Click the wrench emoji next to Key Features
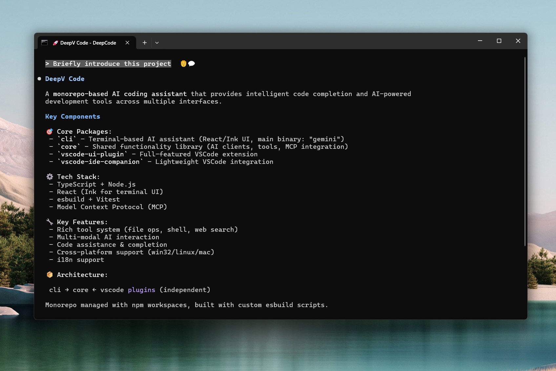The height and width of the screenshot is (371, 556). (50, 222)
